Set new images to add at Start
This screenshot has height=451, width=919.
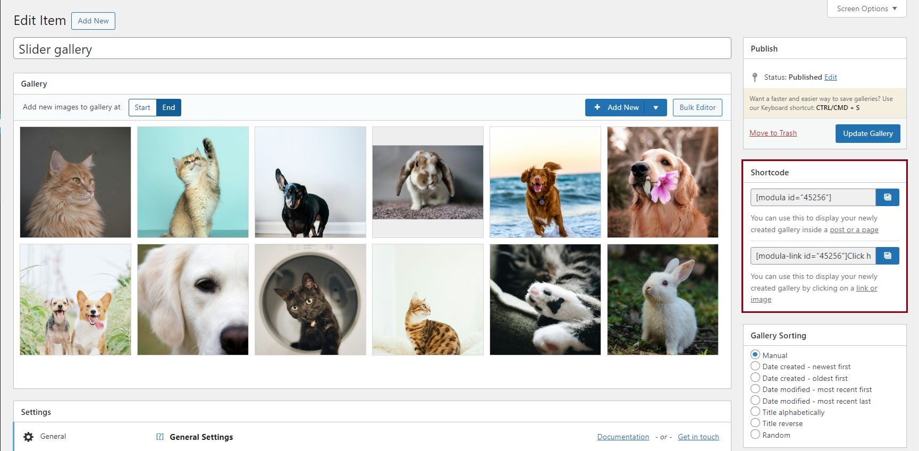pos(142,107)
